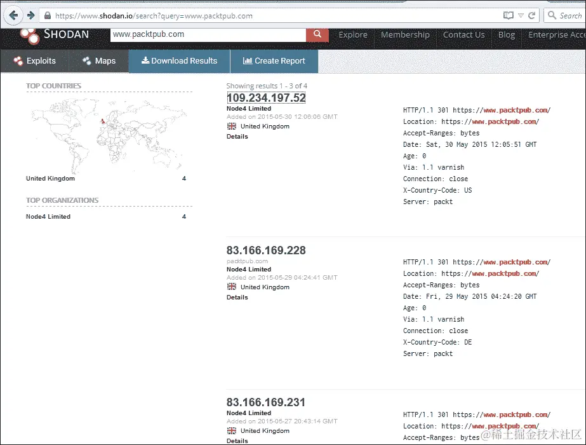Screen dimensions: 586x445
Task: Click UK flag icon under 109.234.197.52
Action: (x=232, y=126)
